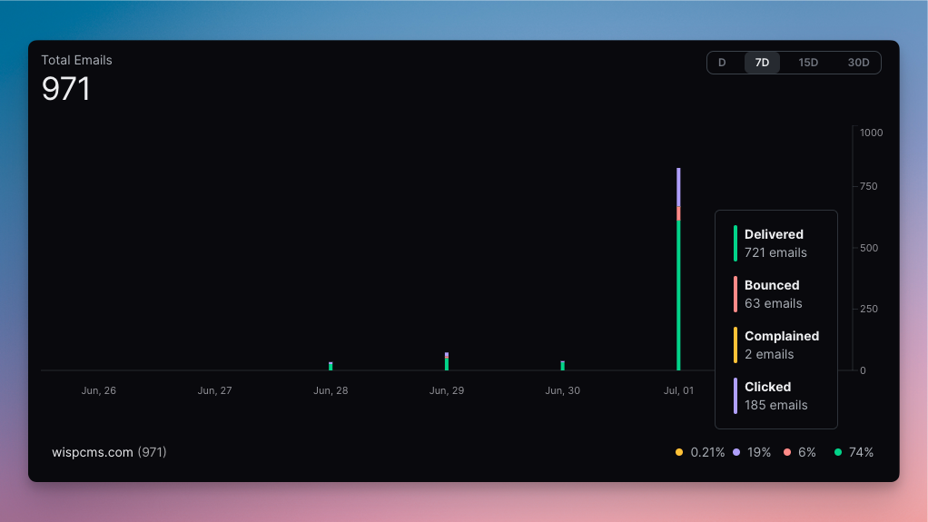Image resolution: width=928 pixels, height=522 pixels.
Task: Click the Jun, 28 bar
Action: tap(331, 367)
